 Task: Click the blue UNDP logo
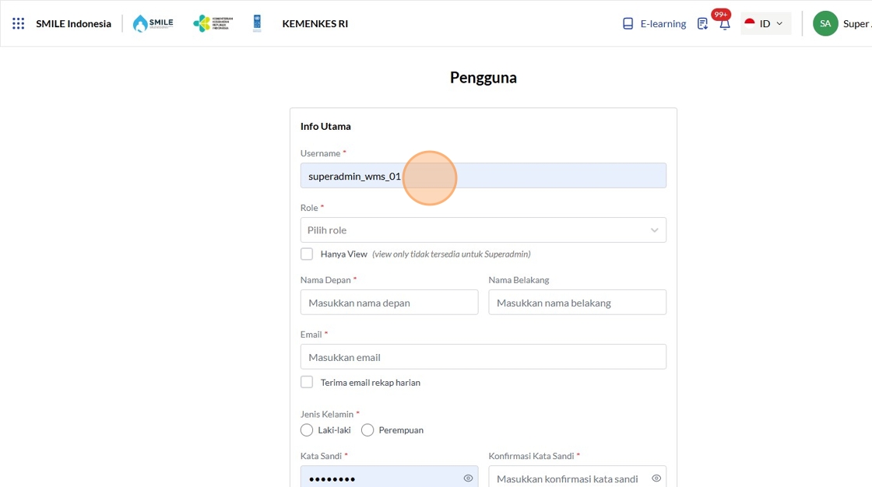coord(257,23)
